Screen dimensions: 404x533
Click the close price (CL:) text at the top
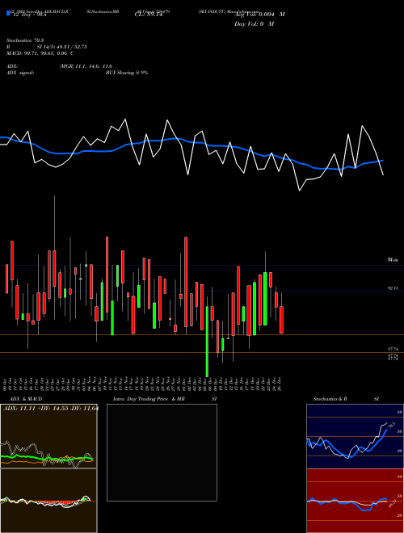[149, 15]
